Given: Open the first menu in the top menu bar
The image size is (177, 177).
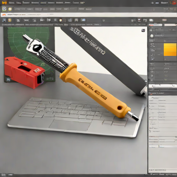Looking at the screenshot, I should [11, 3].
